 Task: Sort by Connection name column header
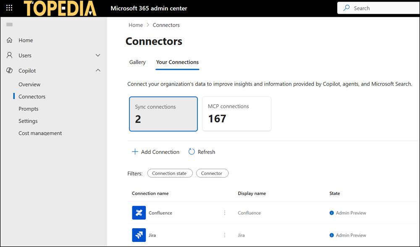[x=150, y=193]
